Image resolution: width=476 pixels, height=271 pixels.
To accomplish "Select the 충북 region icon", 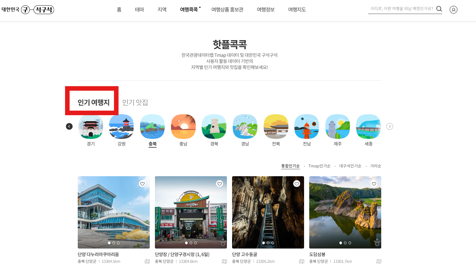I will pyautogui.click(x=152, y=126).
